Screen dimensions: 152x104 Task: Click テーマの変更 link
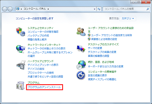pos(95,48)
